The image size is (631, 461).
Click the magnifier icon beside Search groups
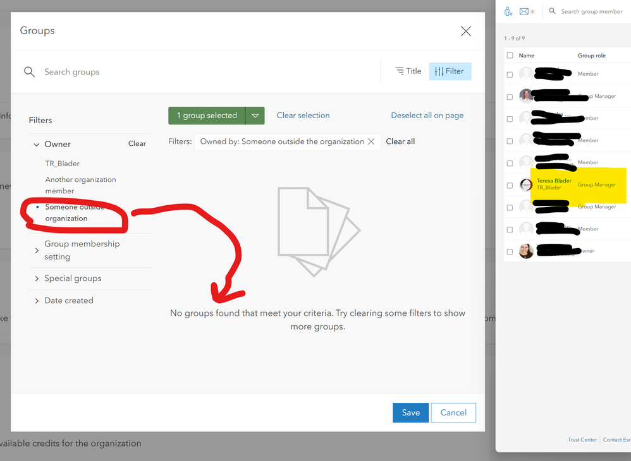29,72
